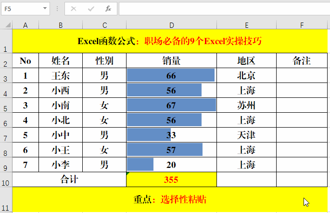Click gender cell '男' in 王东's row
The image size is (330, 213).
pos(104,75)
